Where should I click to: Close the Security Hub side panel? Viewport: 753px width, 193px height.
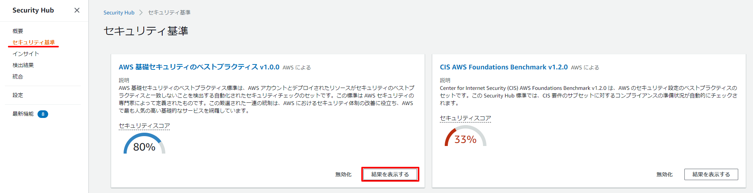point(77,10)
